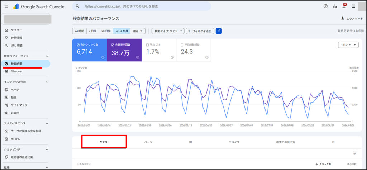This screenshot has width=367, height=170.
Task: Click the Google G icon beside 検索結果
Action: click(x=6, y=64)
